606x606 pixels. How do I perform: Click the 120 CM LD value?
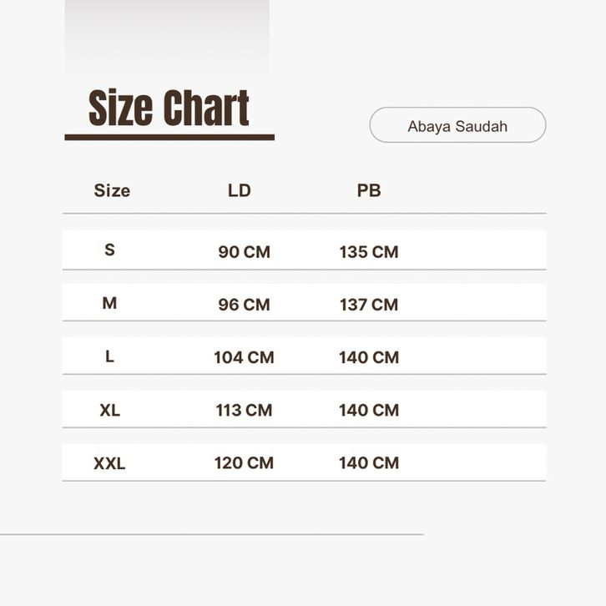point(244,462)
